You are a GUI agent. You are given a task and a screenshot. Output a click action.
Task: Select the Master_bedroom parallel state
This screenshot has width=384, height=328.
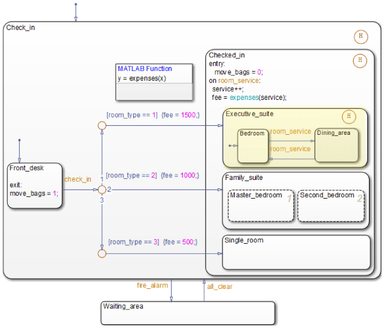(x=261, y=206)
